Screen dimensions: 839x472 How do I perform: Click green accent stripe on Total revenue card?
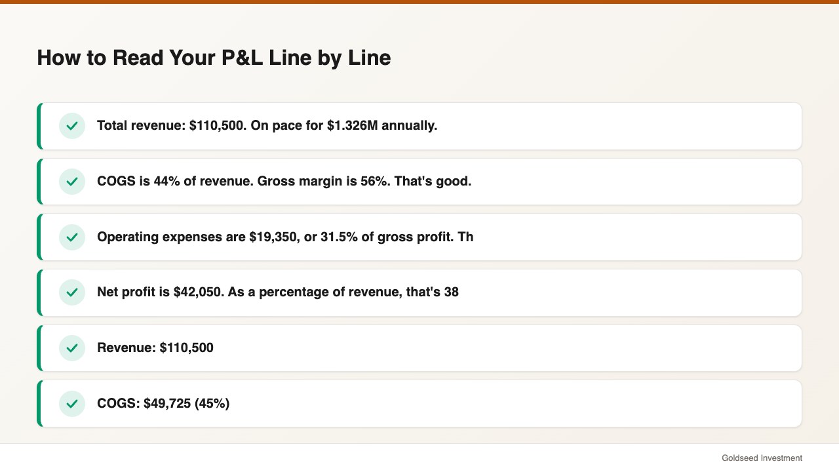click(x=39, y=126)
